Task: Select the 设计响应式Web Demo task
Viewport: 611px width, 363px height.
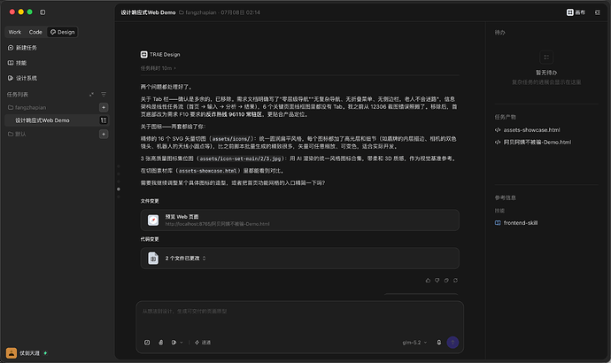Action: click(57, 120)
